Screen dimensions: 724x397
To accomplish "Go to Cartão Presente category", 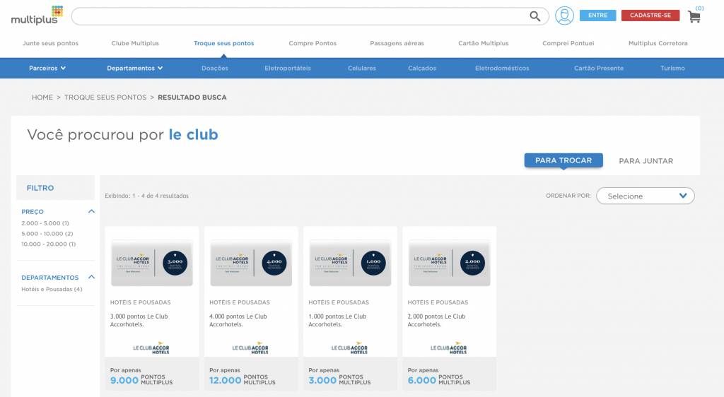I will pos(598,69).
